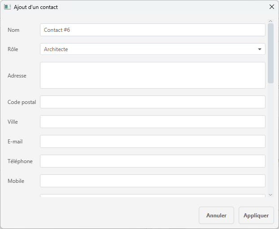This screenshot has width=279, height=229.
Task: Click the scrollbar track below the thumb
Action: [x=270, y=138]
